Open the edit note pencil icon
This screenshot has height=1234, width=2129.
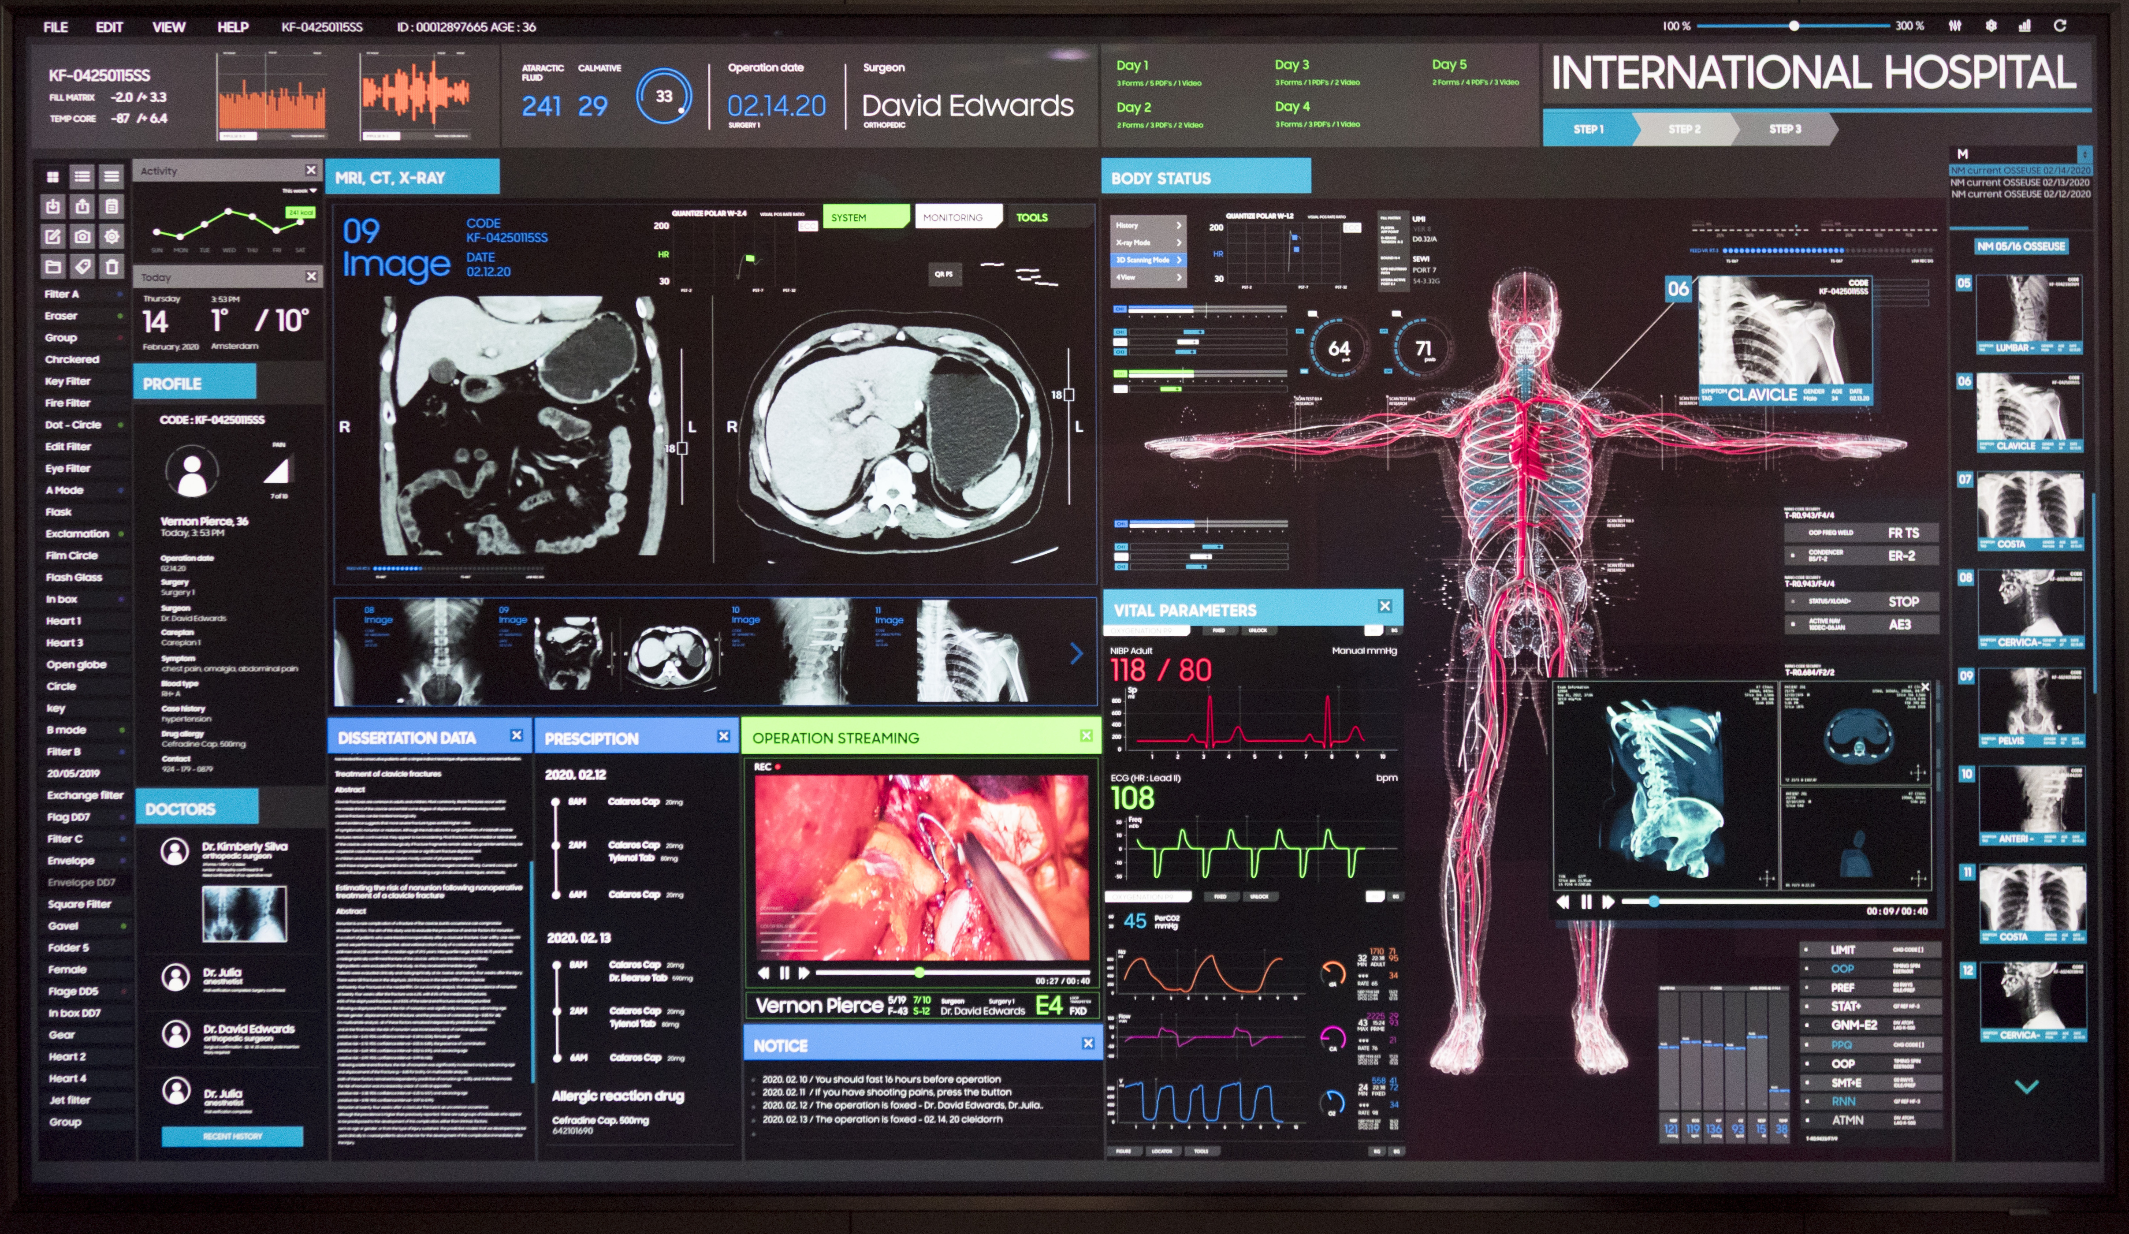(x=53, y=237)
